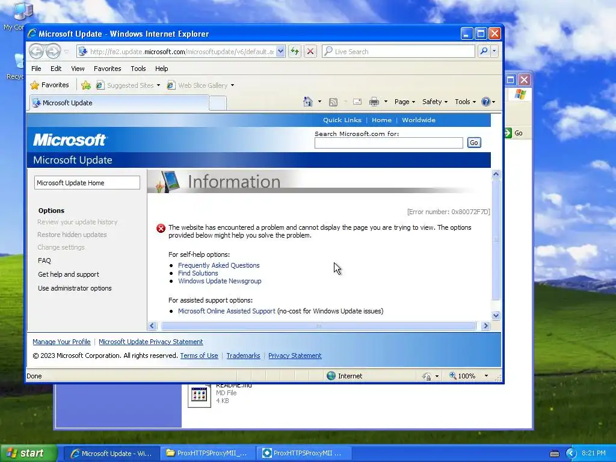This screenshot has height=462, width=616.
Task: Expand the Print options dropdown arrow
Action: coord(386,102)
